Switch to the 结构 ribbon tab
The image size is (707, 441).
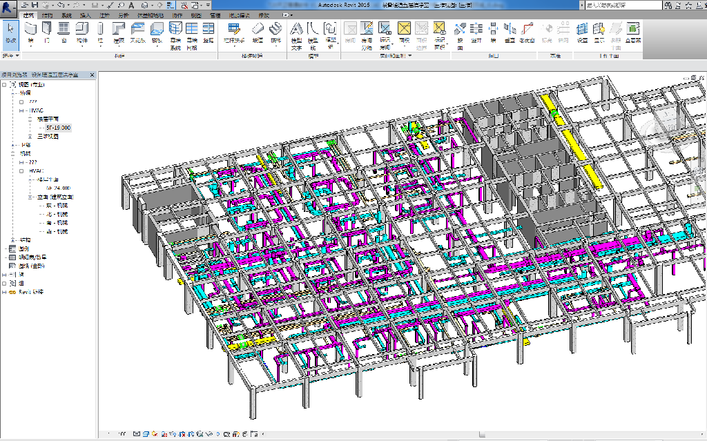pyautogui.click(x=47, y=14)
